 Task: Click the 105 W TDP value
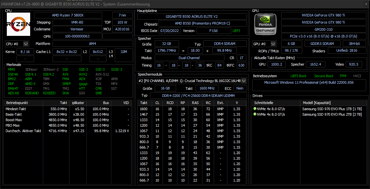click(122, 23)
